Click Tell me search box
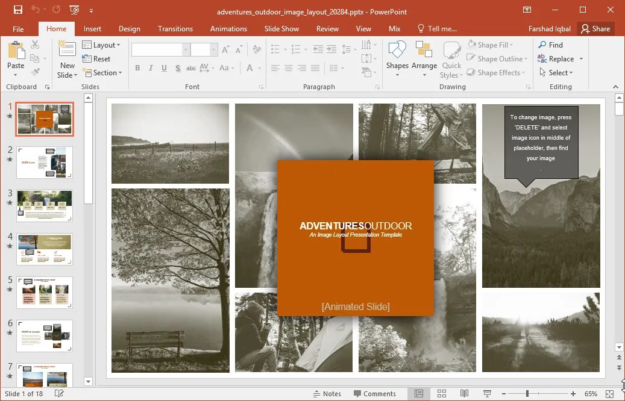Screen dimensions: 625x401 [x=437, y=29]
